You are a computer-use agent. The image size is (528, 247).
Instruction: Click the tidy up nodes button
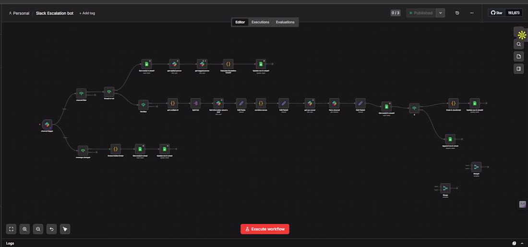[x=65, y=229]
